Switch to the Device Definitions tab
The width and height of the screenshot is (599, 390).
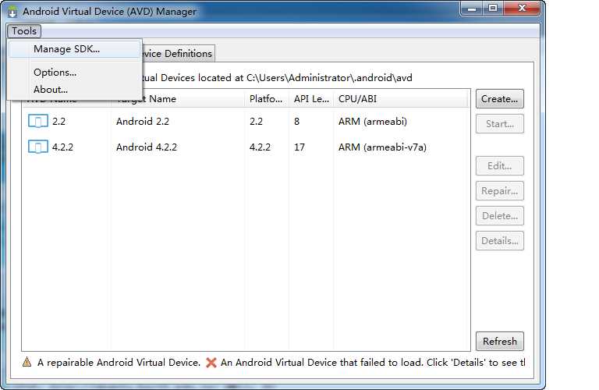click(x=179, y=54)
